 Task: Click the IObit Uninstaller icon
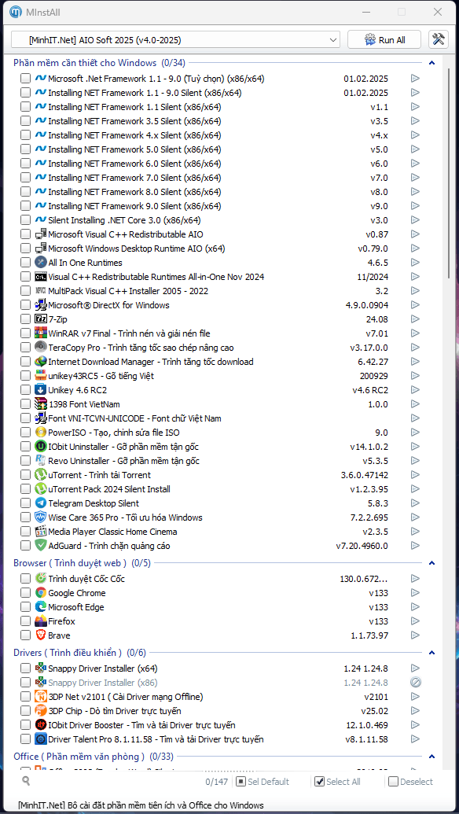click(x=41, y=447)
